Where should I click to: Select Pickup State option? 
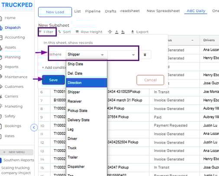click(x=87, y=111)
